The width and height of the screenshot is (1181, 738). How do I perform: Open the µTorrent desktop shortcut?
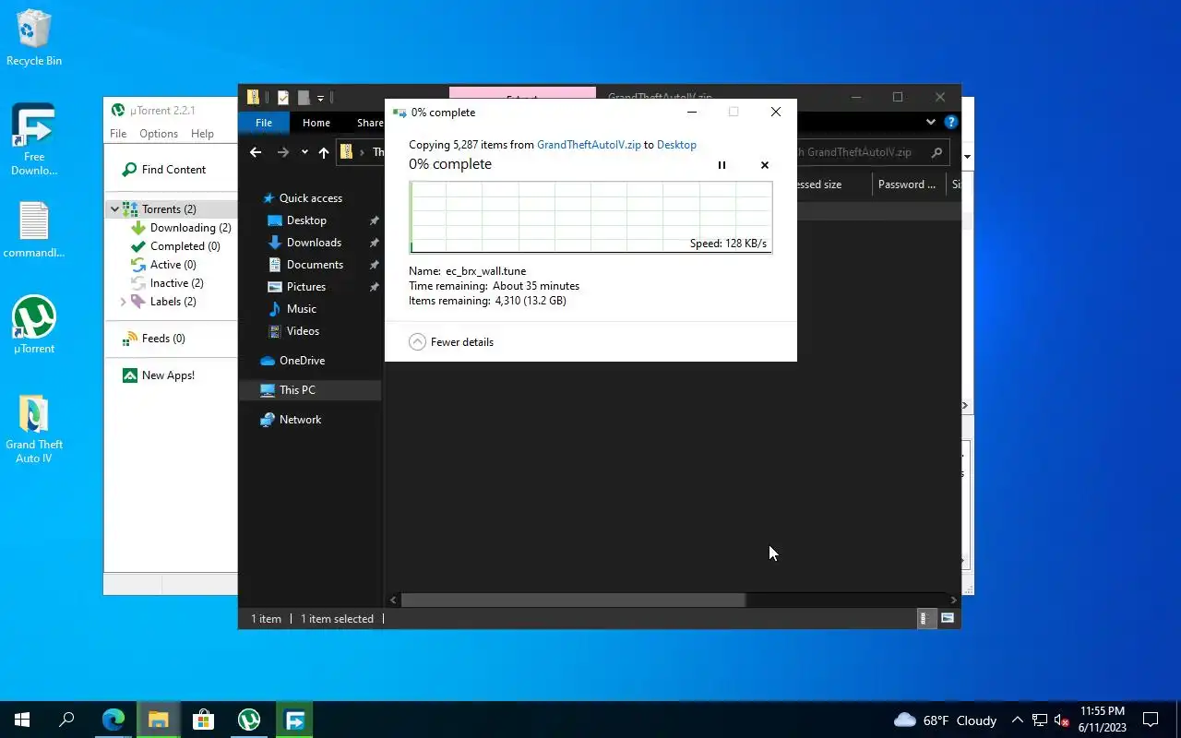tap(34, 325)
